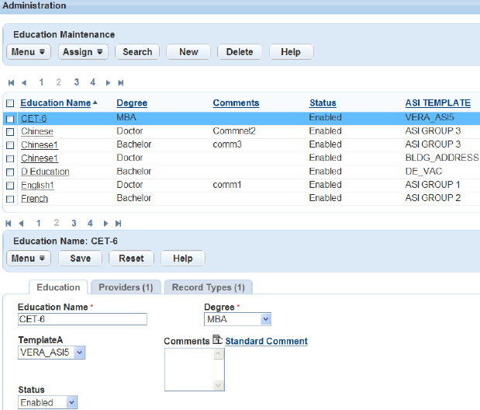Switch to the Providers (1) tab
Screen dimensions: 480x410
coord(126,287)
